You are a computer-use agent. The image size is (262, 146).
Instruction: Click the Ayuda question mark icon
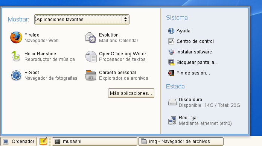click(171, 31)
